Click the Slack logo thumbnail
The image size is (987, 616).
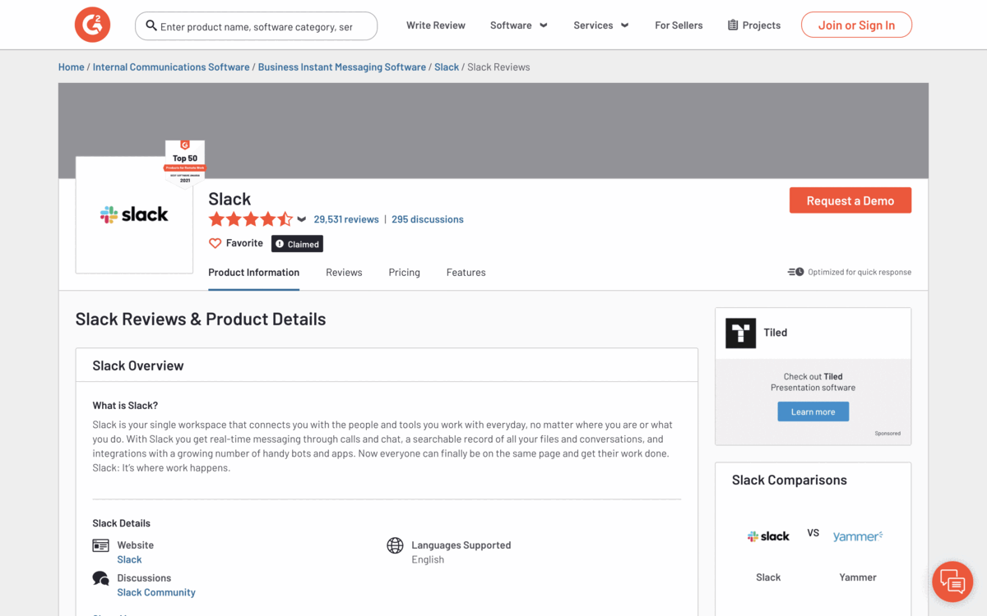coord(134,215)
